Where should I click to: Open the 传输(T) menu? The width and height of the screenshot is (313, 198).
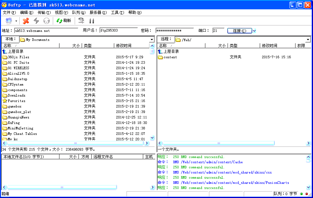(44, 13)
